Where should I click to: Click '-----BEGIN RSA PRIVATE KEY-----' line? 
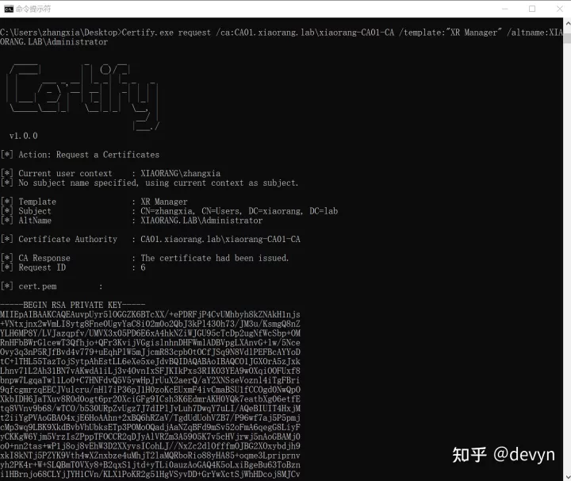pyautogui.click(x=72, y=305)
